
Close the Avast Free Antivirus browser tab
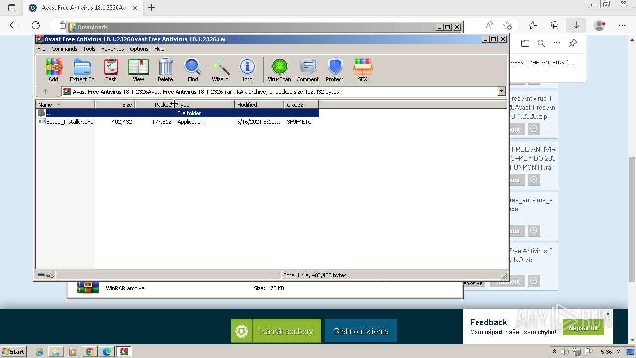point(135,8)
